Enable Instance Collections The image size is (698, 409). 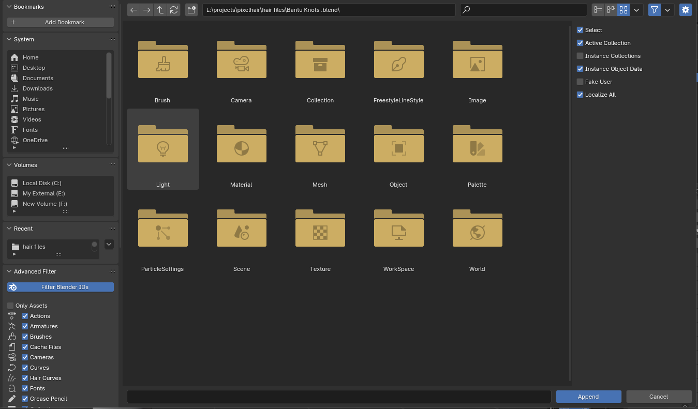click(x=580, y=56)
